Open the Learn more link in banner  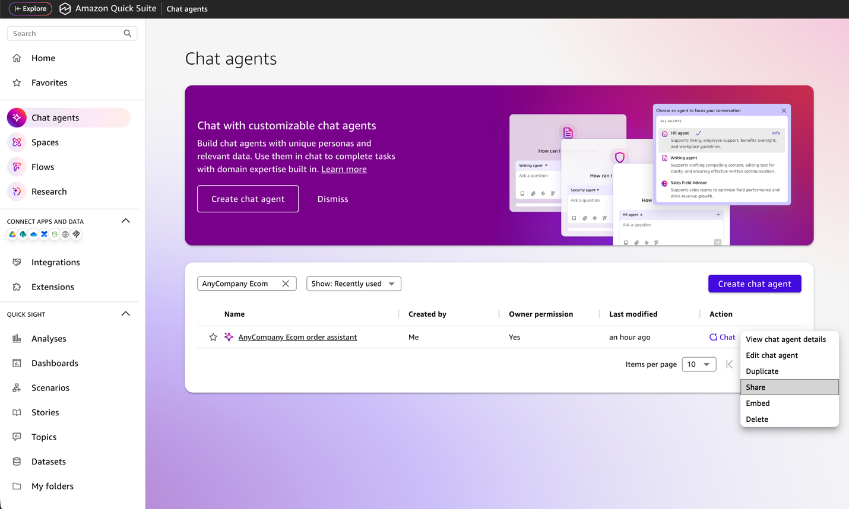[344, 169]
